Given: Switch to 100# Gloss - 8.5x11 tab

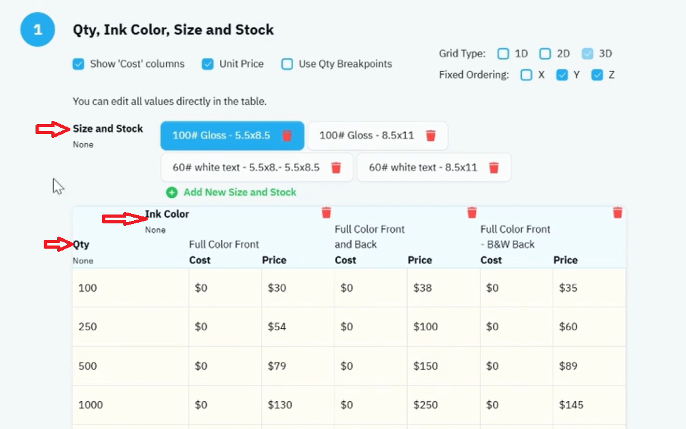Looking at the screenshot, I should (x=366, y=136).
